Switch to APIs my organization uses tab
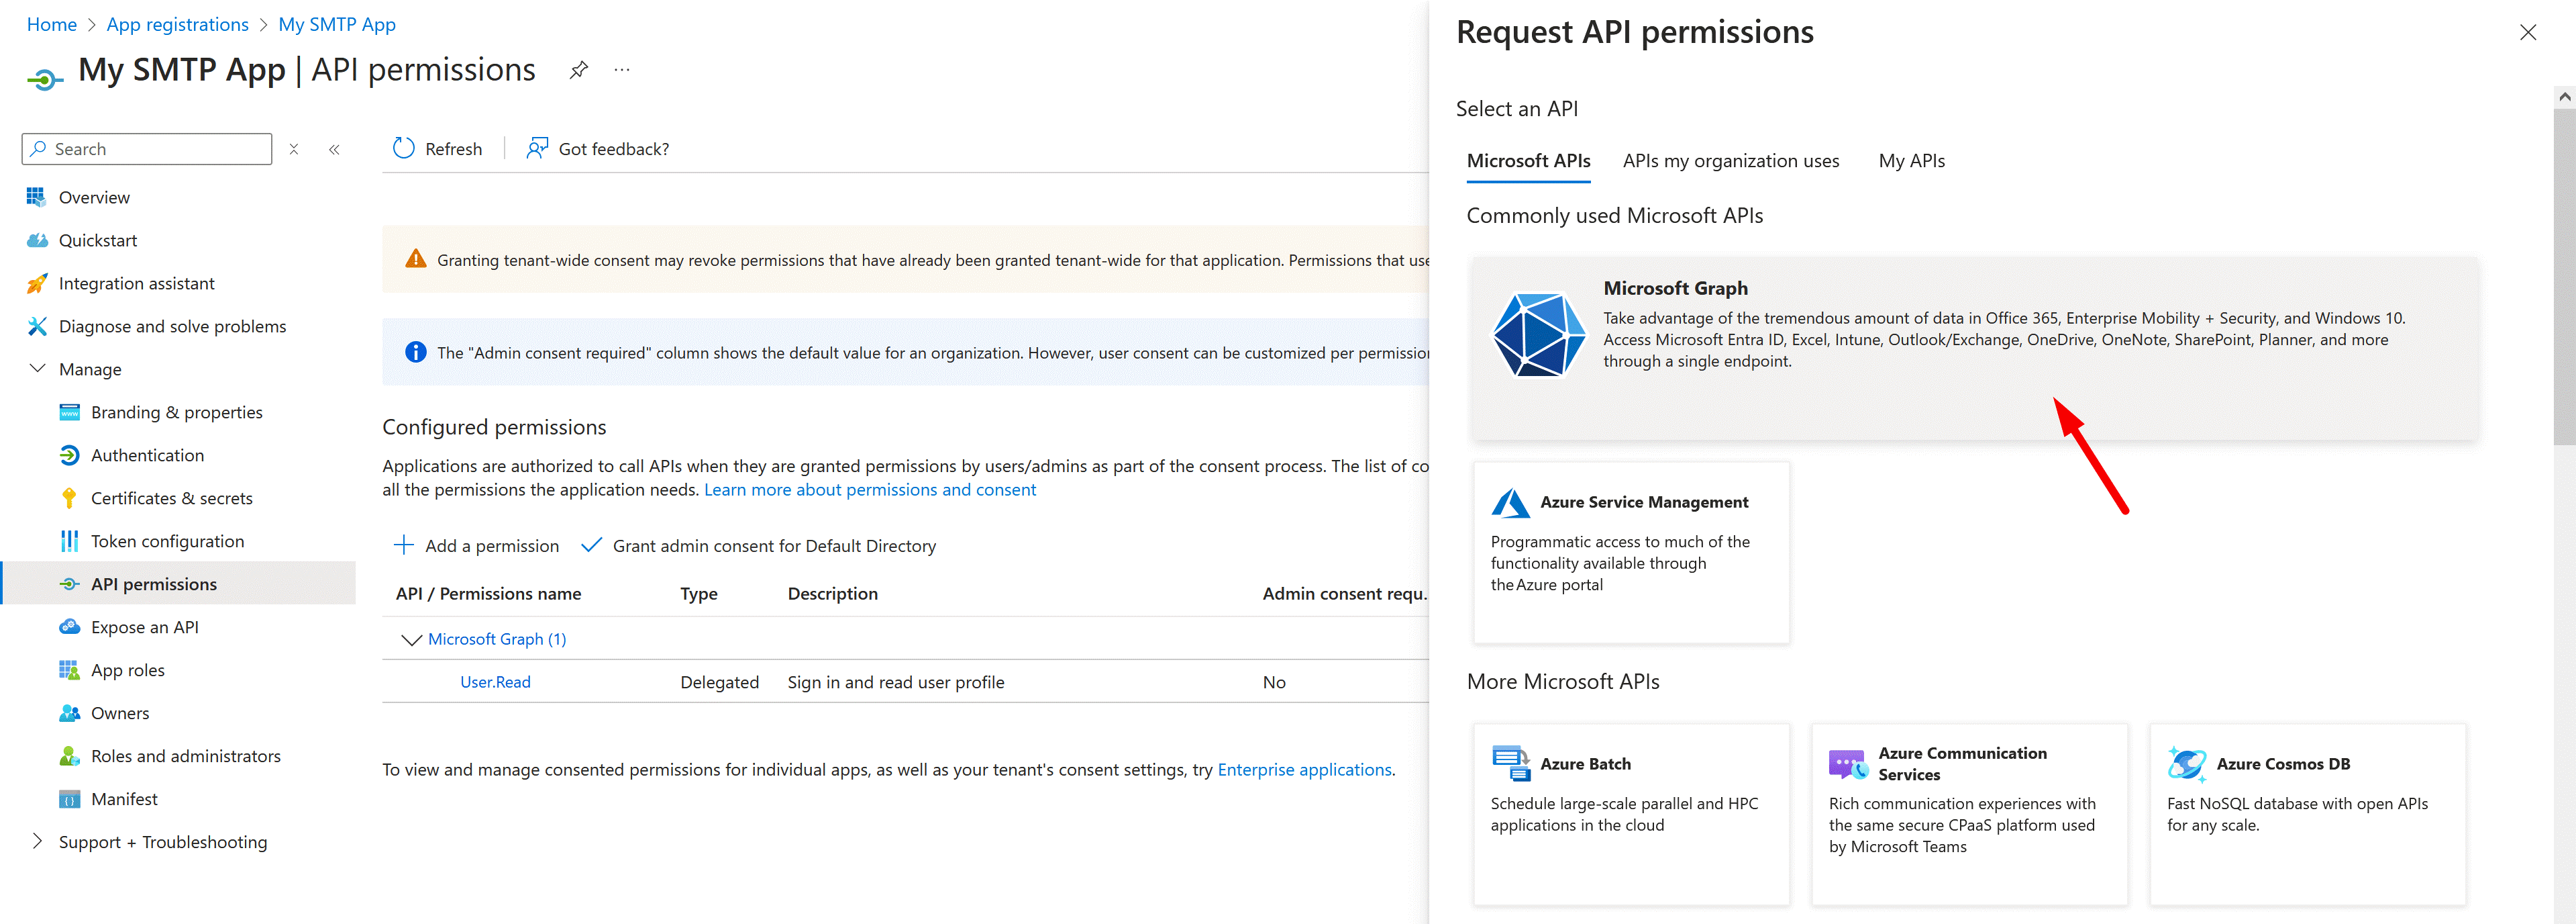The width and height of the screenshot is (2576, 924). (1730, 161)
